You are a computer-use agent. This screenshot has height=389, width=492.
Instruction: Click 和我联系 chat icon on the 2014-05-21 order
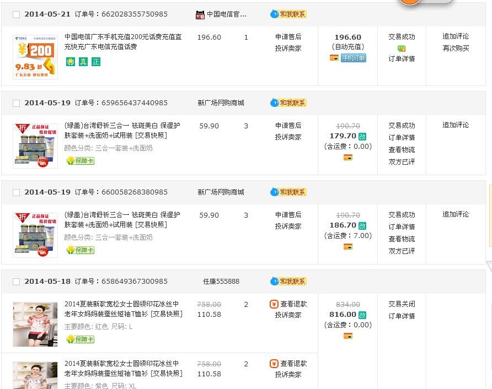point(288,14)
